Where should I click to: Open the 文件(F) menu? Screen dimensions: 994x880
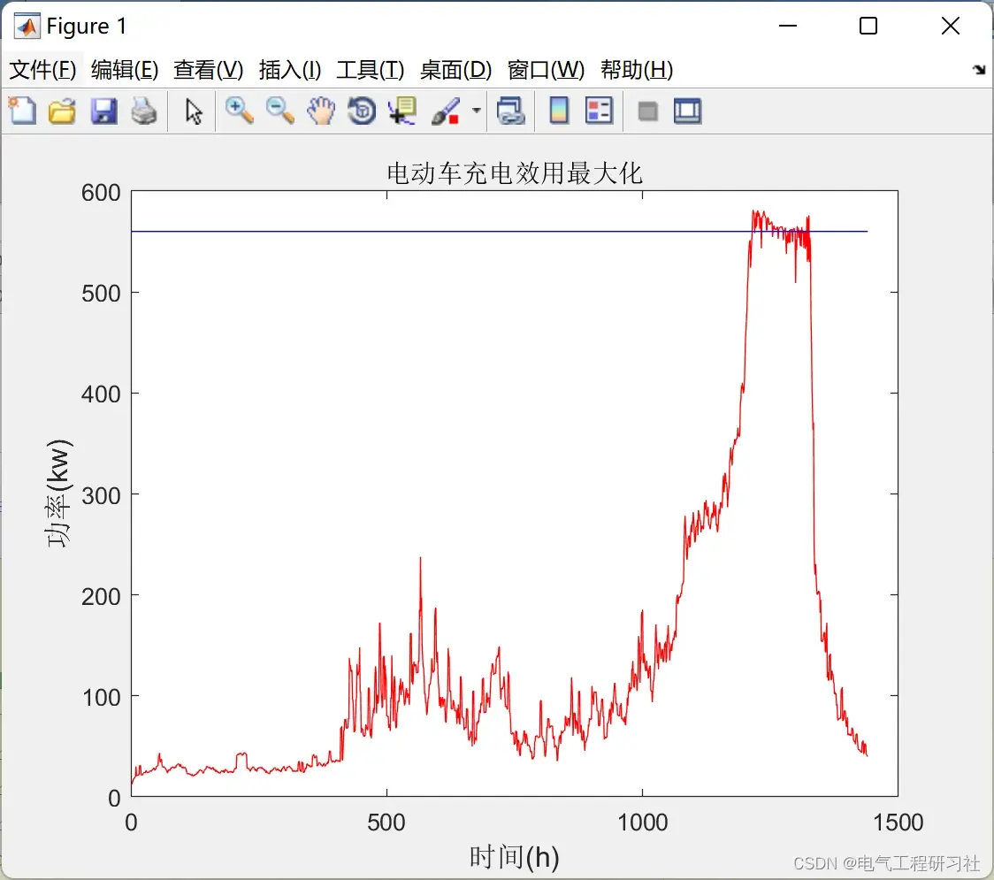click(42, 70)
